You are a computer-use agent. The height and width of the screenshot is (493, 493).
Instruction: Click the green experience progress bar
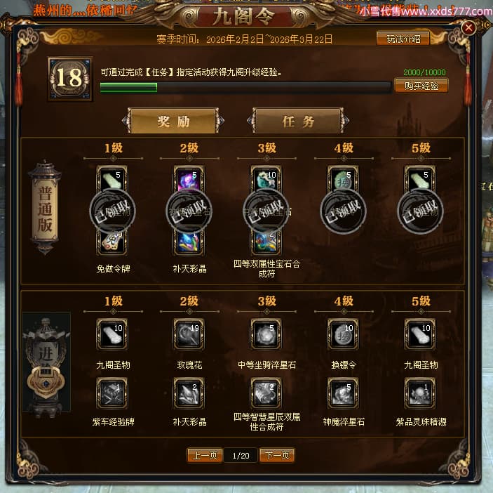coord(245,87)
